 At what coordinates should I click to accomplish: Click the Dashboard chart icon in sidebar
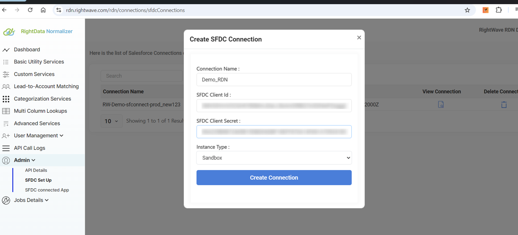[x=6, y=50]
